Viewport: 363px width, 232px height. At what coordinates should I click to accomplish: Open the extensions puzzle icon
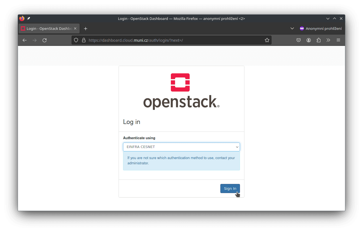pyautogui.click(x=318, y=40)
